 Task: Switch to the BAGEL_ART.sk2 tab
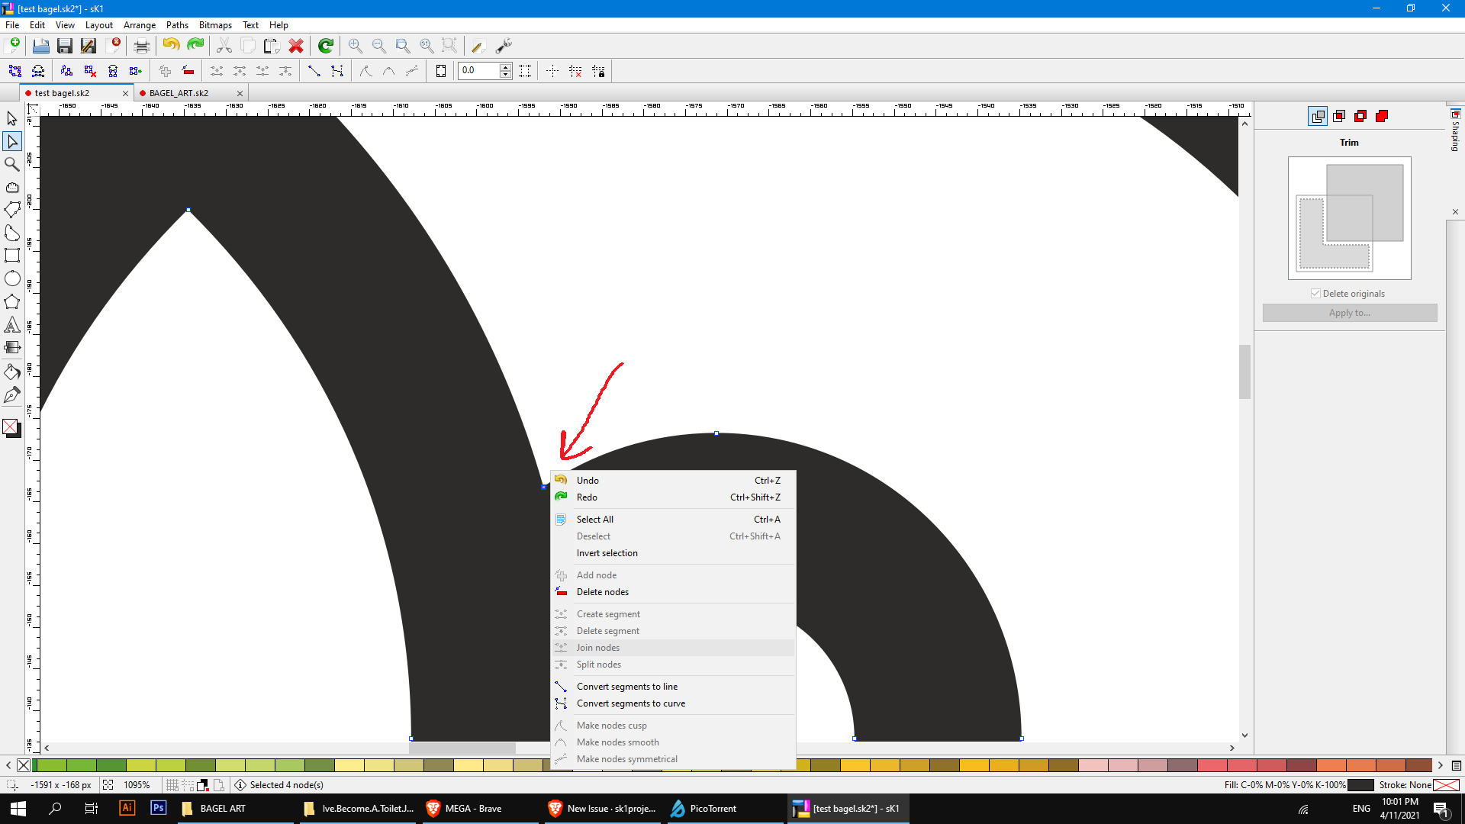pos(179,93)
